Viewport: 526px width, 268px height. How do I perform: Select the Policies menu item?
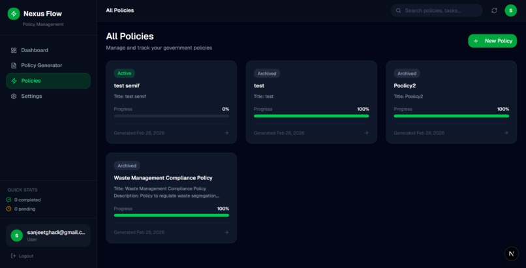tap(48, 81)
